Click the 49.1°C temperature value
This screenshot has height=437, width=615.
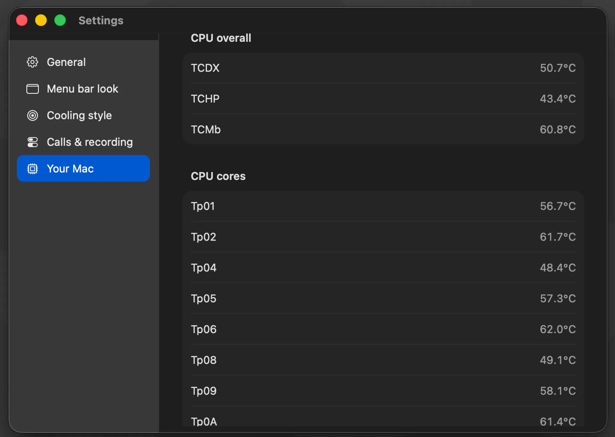(x=558, y=360)
